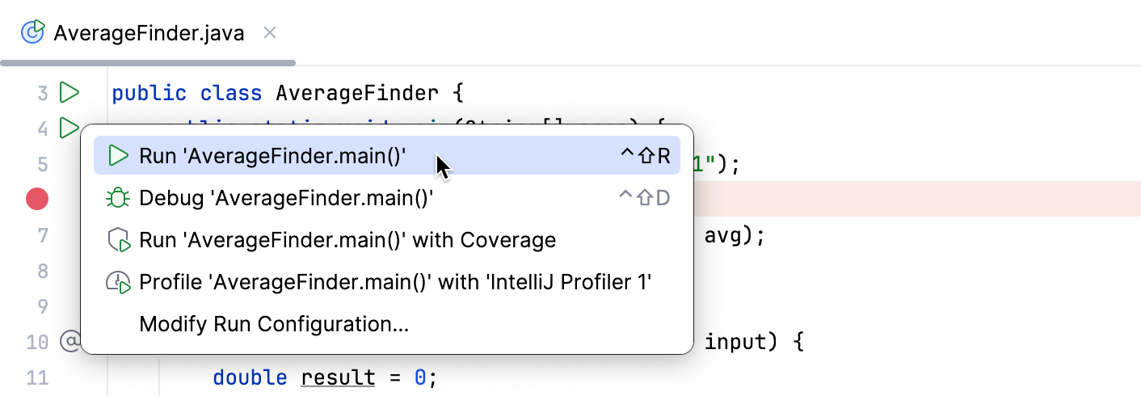Select Run 'AverageFinder.main()' with Coverage
Viewport: 1141px width, 396px height.
347,240
